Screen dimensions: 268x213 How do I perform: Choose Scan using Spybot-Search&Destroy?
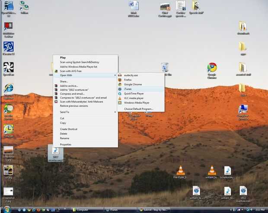pos(86,62)
